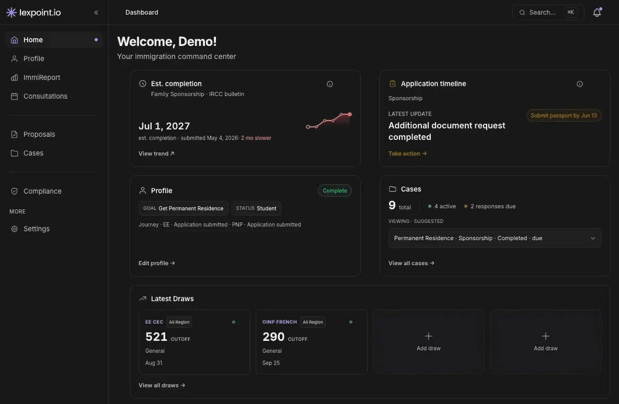Click the 4 active cases indicator
The image size is (619, 404).
[442, 206]
